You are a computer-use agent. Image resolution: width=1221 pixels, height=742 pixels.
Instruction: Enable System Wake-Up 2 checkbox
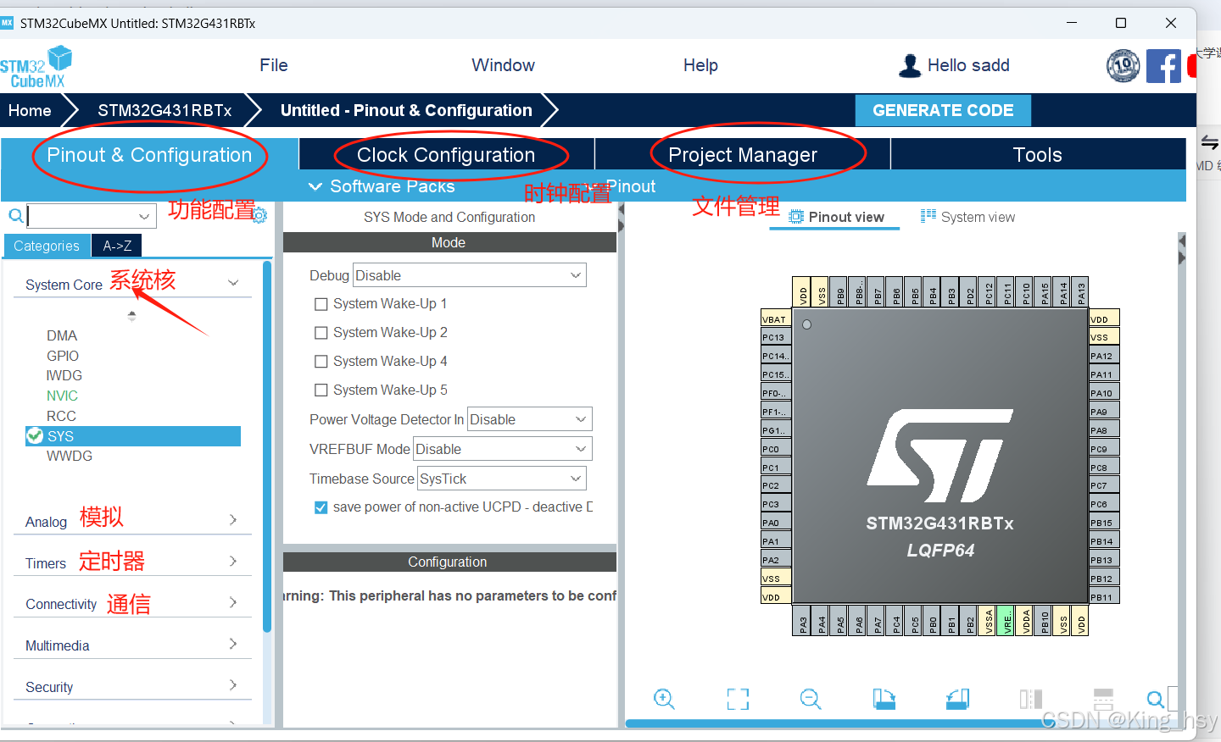[x=321, y=333]
